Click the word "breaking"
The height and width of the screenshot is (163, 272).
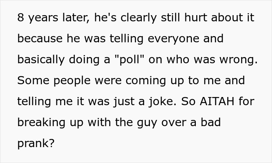(42, 123)
